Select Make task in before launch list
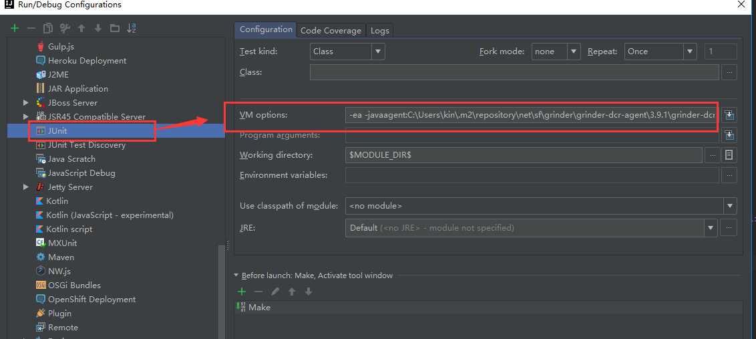756x339 pixels. pos(488,307)
